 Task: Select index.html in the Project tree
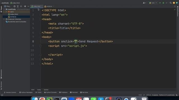[x=14, y=14]
